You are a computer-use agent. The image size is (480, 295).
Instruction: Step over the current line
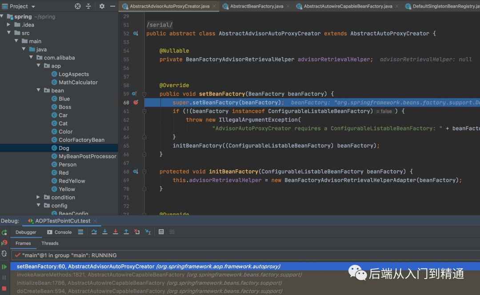[x=94, y=232]
